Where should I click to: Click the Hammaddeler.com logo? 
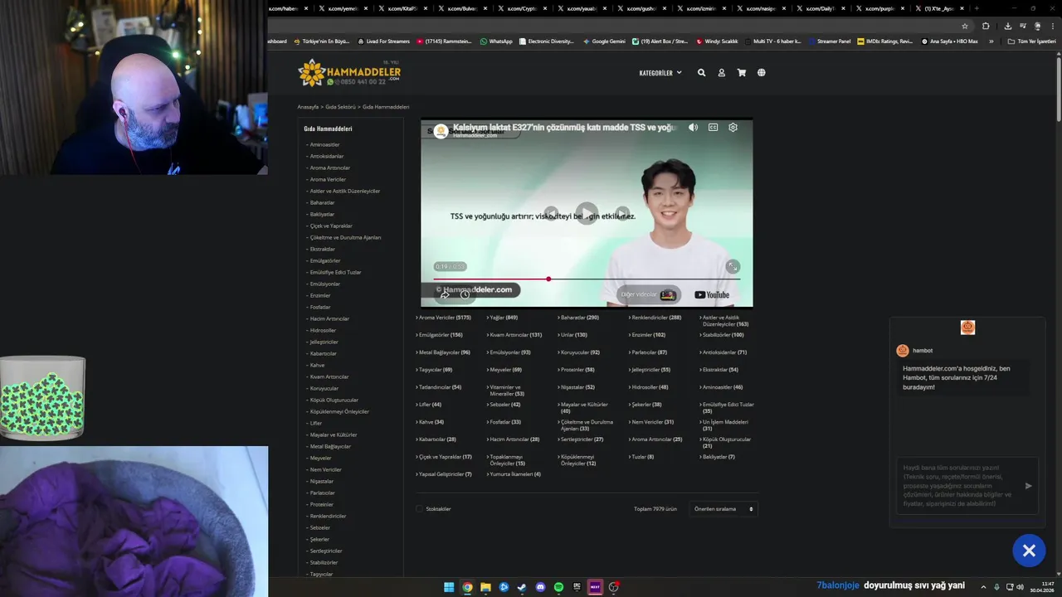click(x=349, y=73)
